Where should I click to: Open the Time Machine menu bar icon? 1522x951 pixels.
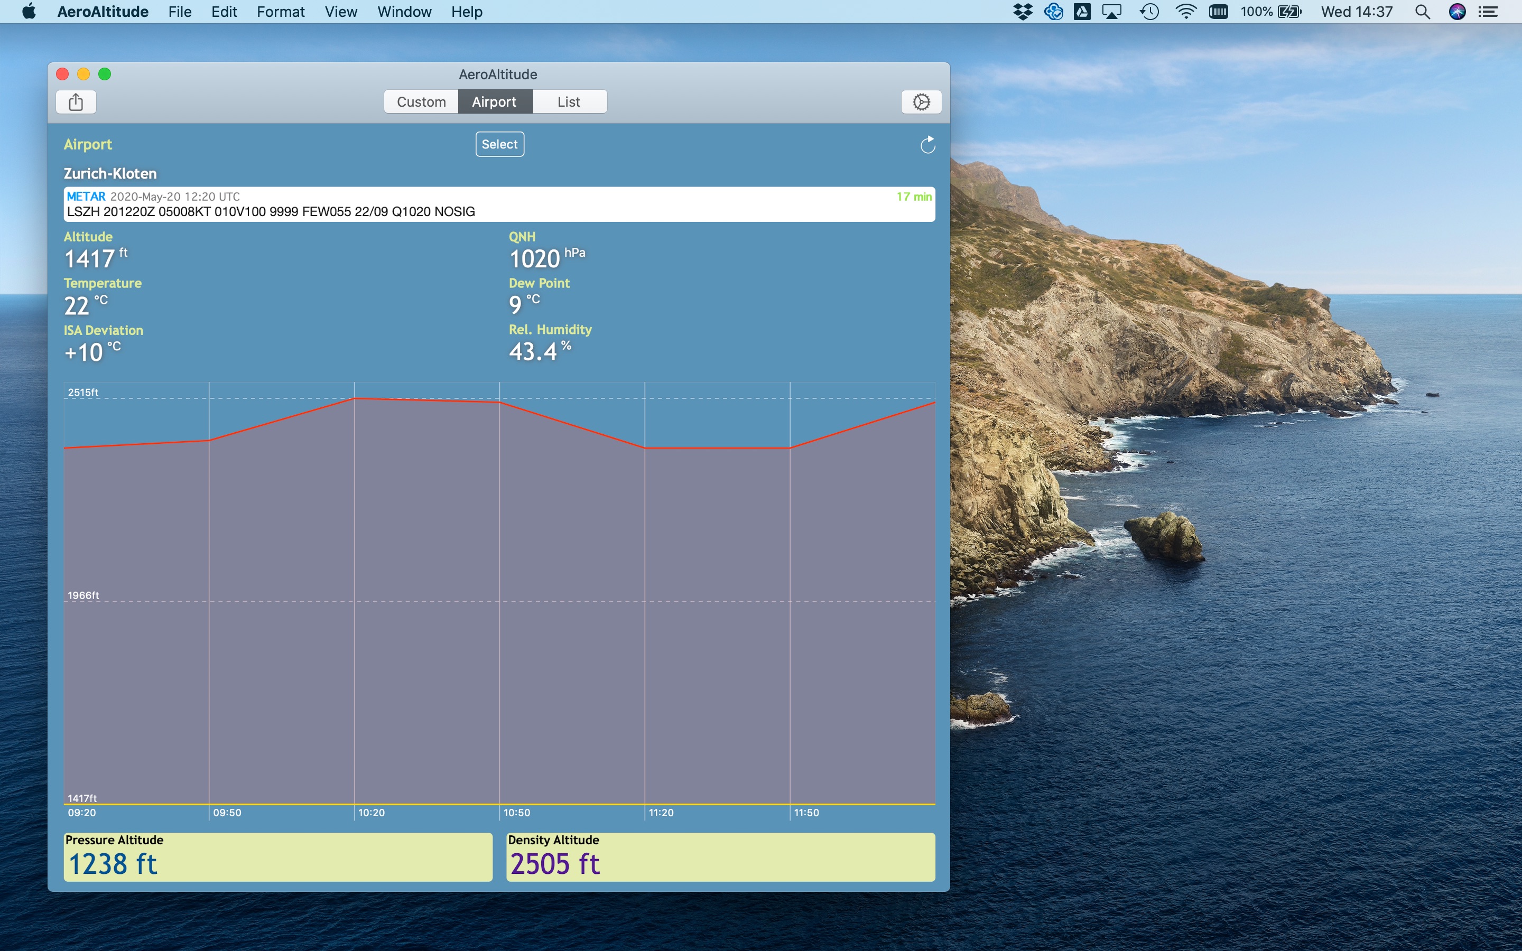(1149, 11)
